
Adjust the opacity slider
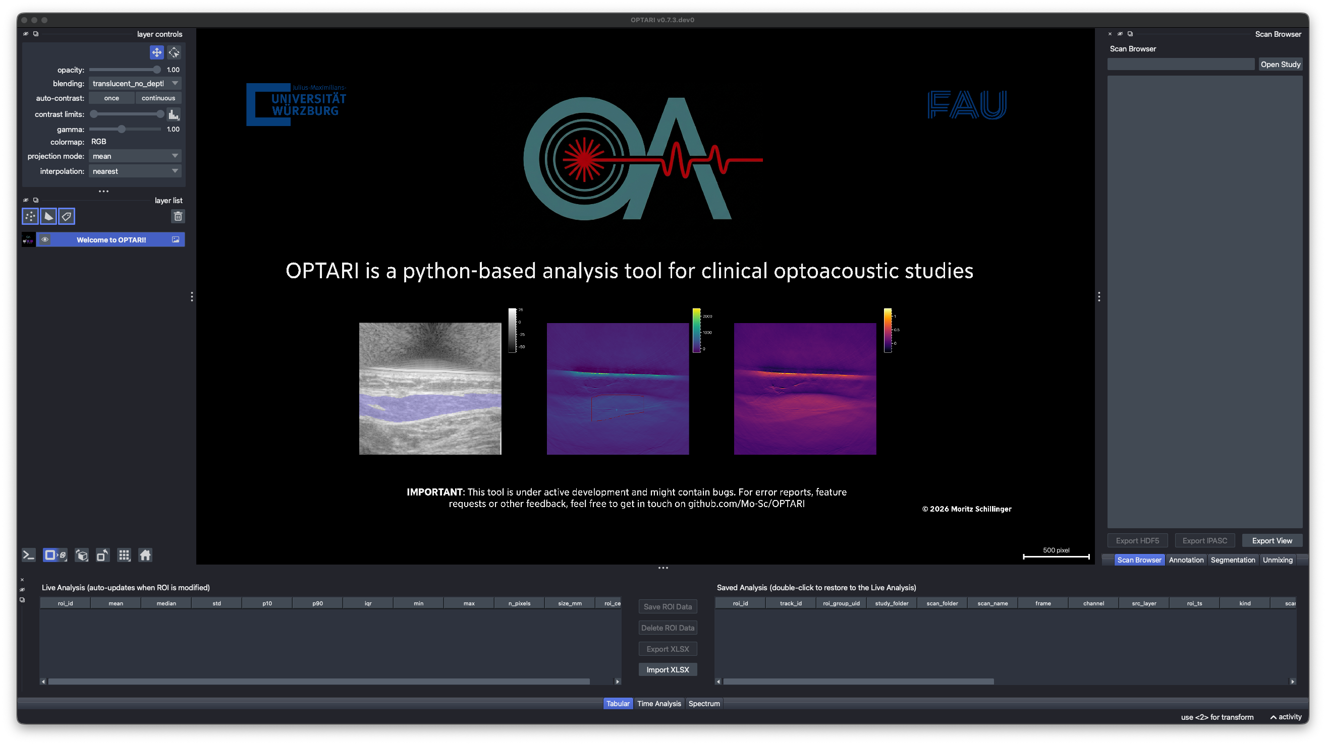(125, 70)
